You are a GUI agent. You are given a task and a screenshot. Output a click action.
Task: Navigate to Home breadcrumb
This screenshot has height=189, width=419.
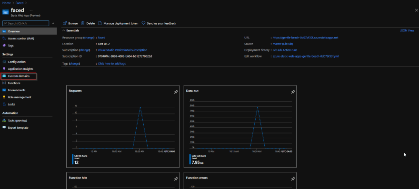[x=6, y=3]
